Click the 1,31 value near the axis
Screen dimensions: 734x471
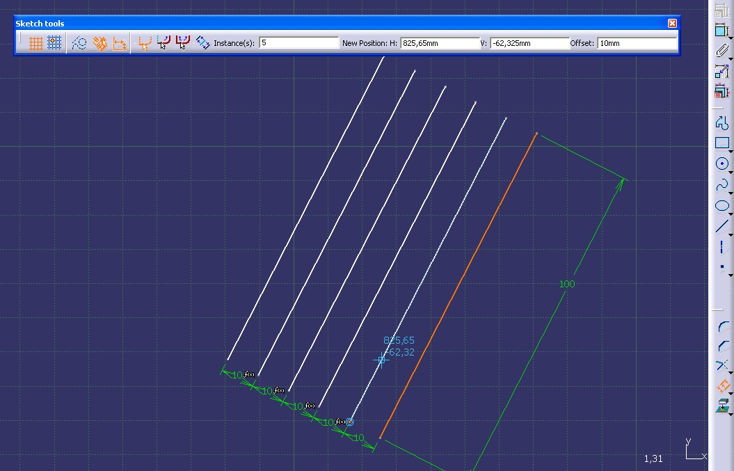point(653,459)
